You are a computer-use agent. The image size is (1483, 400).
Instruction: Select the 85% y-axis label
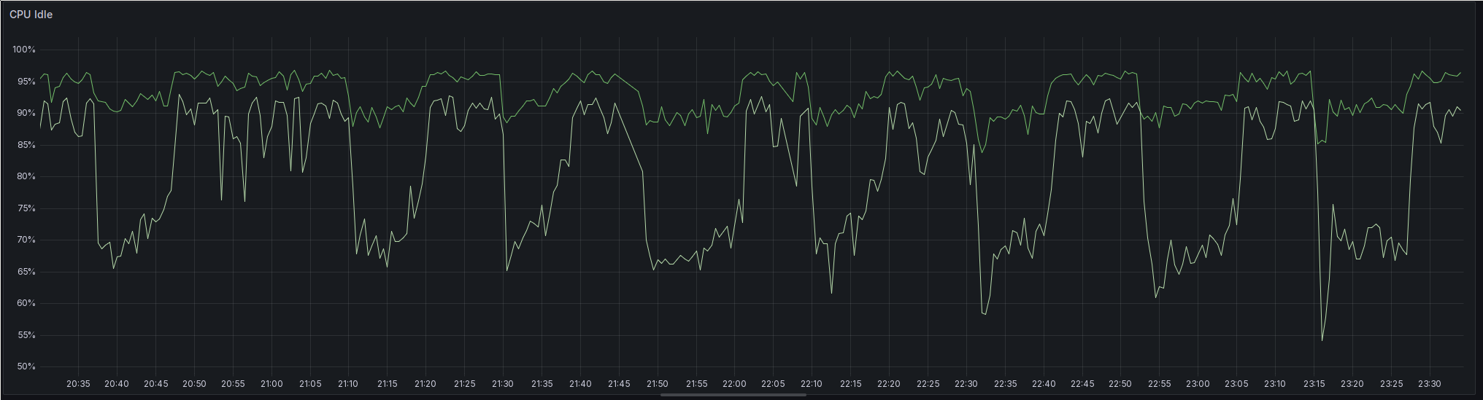26,145
